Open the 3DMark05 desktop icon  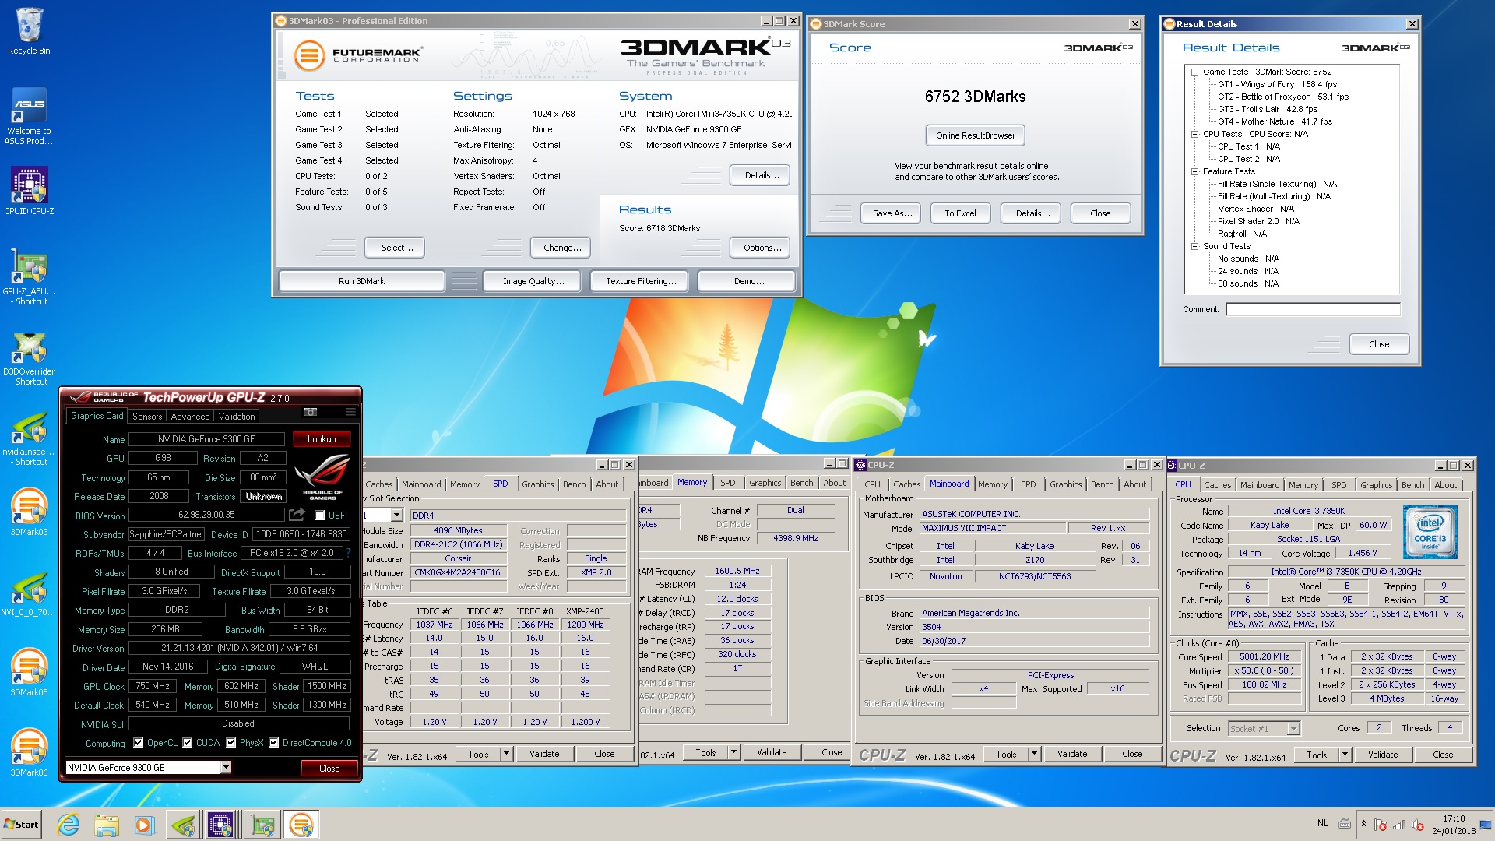29,672
